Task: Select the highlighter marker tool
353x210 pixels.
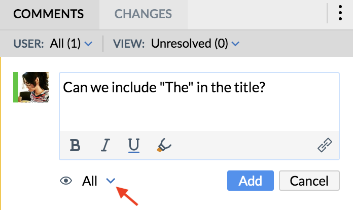Action: pyautogui.click(x=163, y=146)
